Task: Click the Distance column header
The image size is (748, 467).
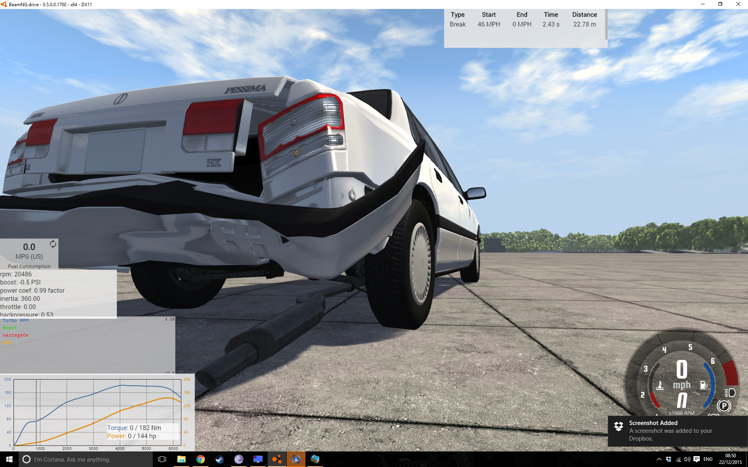Action: (x=584, y=14)
